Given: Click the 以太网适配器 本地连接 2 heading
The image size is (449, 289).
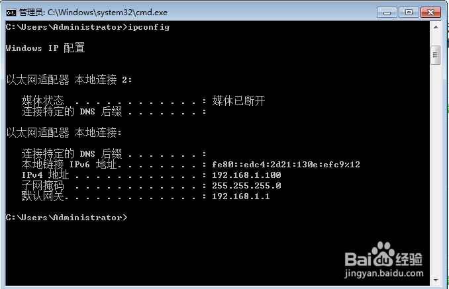Looking at the screenshot, I should (69, 80).
